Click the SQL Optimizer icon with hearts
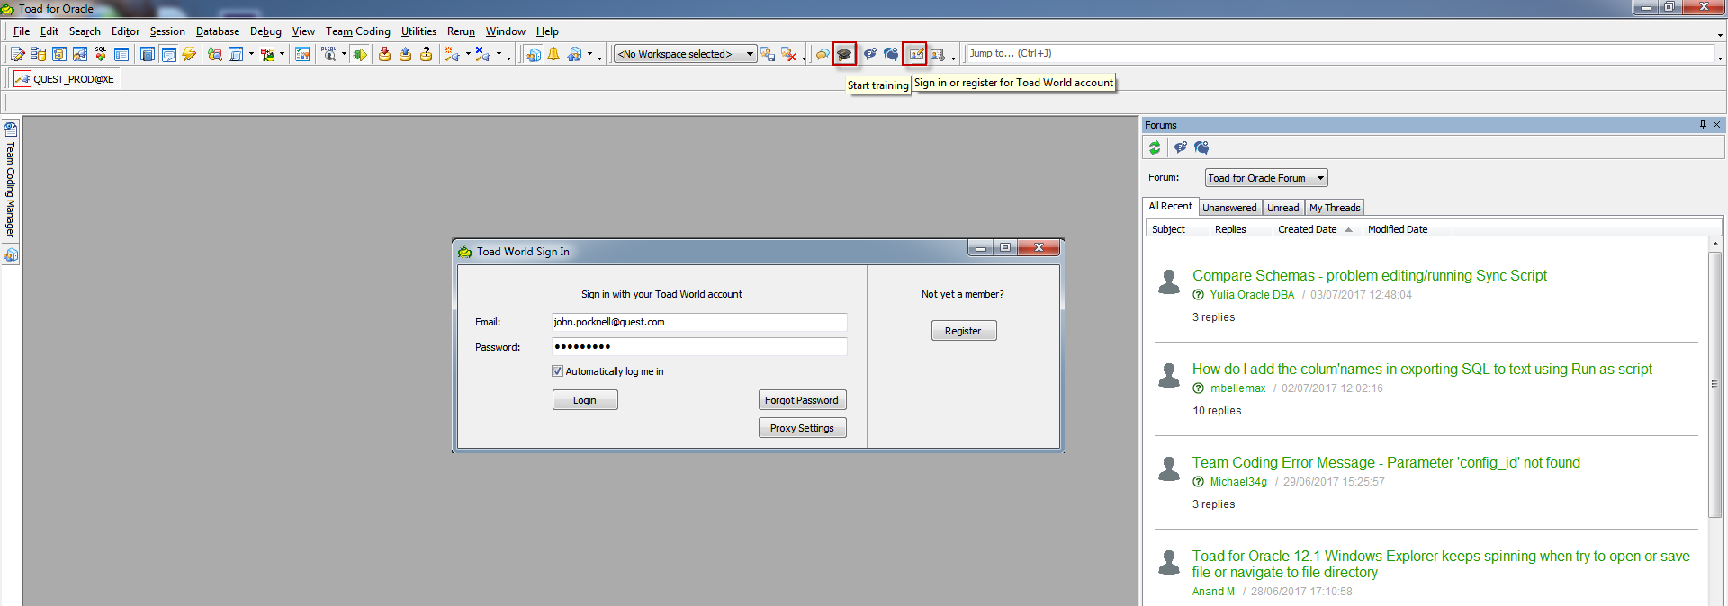1728x606 pixels. tap(101, 54)
